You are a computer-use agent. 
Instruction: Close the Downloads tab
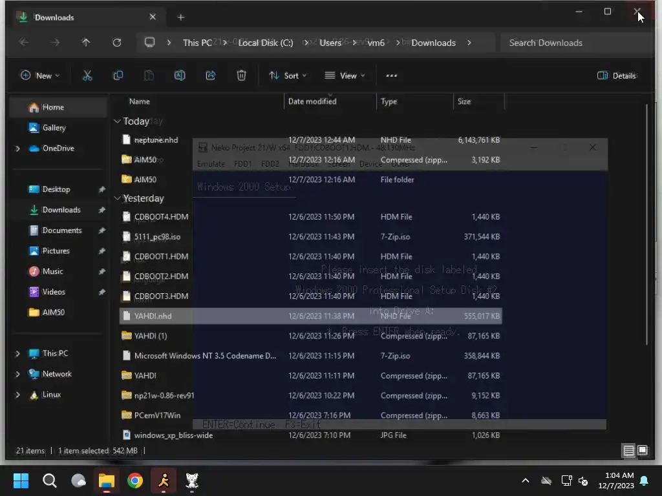point(153,17)
